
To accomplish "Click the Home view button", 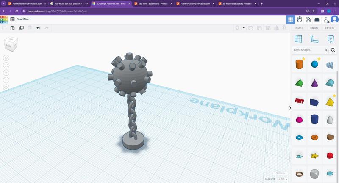I will click(x=6, y=58).
